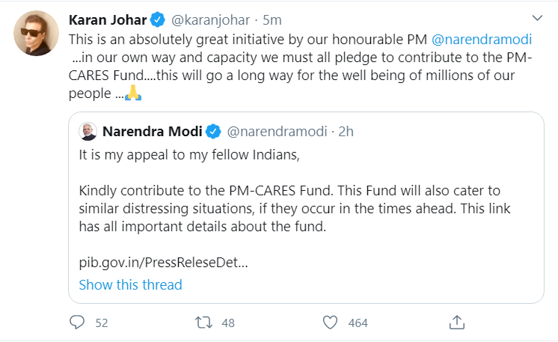The image size is (558, 342).
Task: Open the pib.gov.in press release link
Action: [163, 263]
